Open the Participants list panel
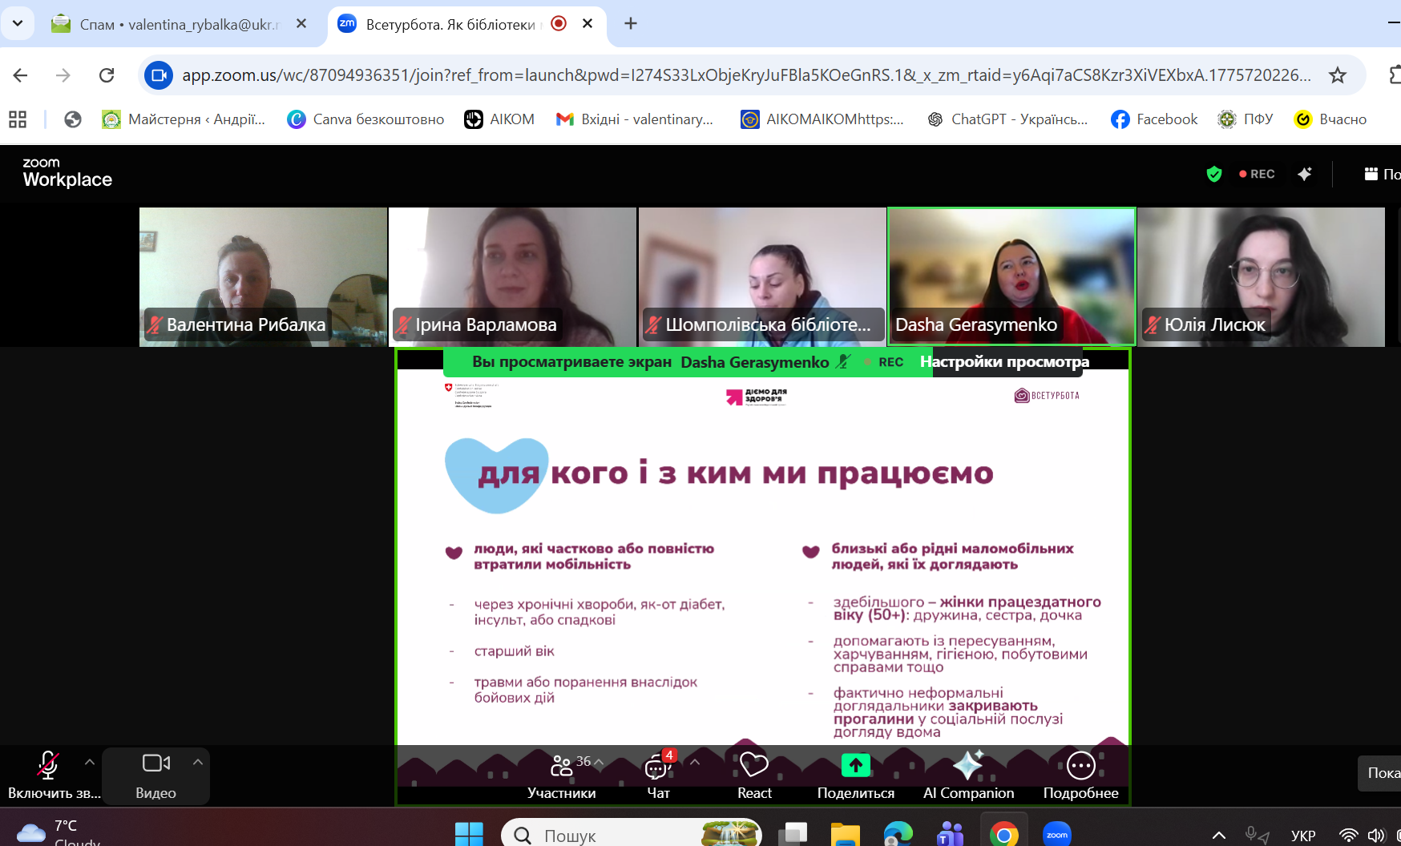 click(562, 768)
